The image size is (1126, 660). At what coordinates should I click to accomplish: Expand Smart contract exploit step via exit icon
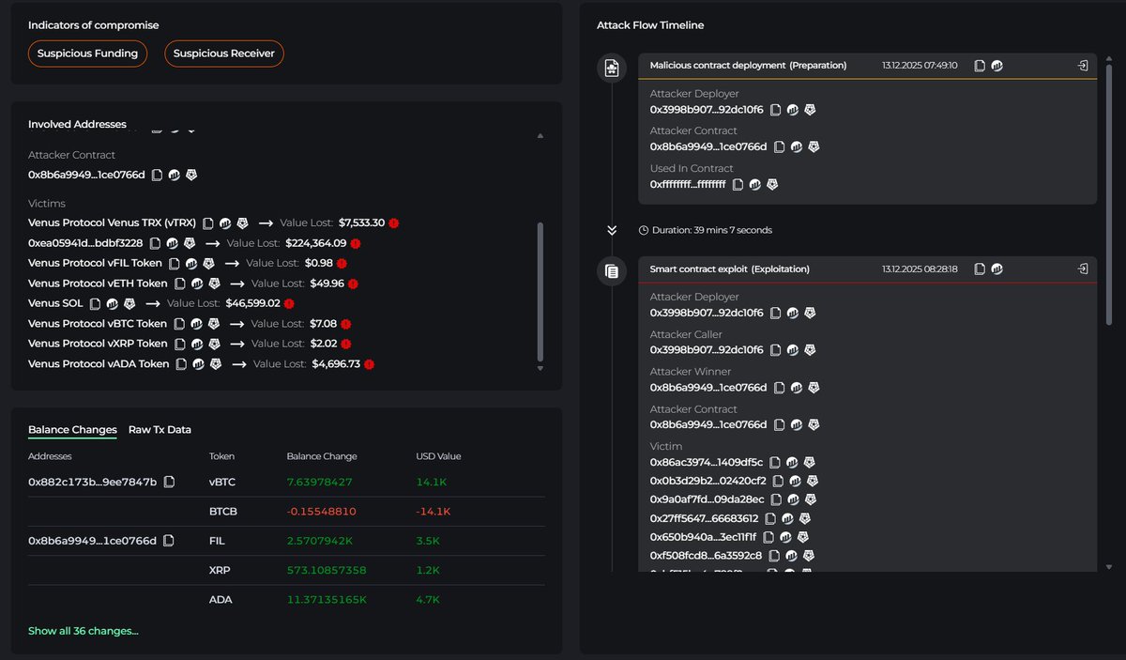(1083, 269)
